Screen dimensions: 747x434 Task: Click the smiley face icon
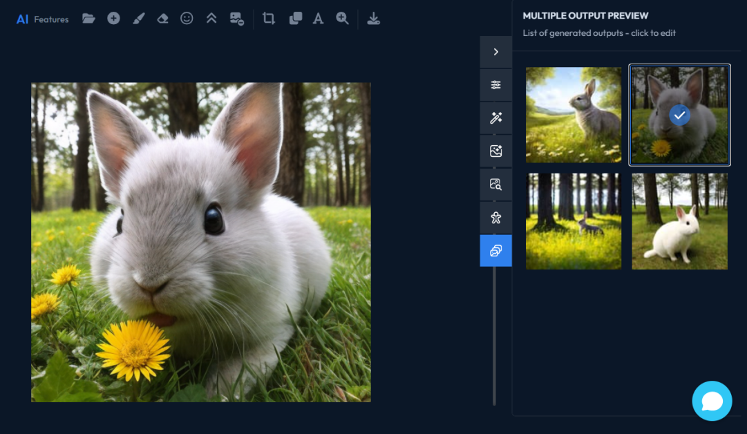(x=187, y=19)
